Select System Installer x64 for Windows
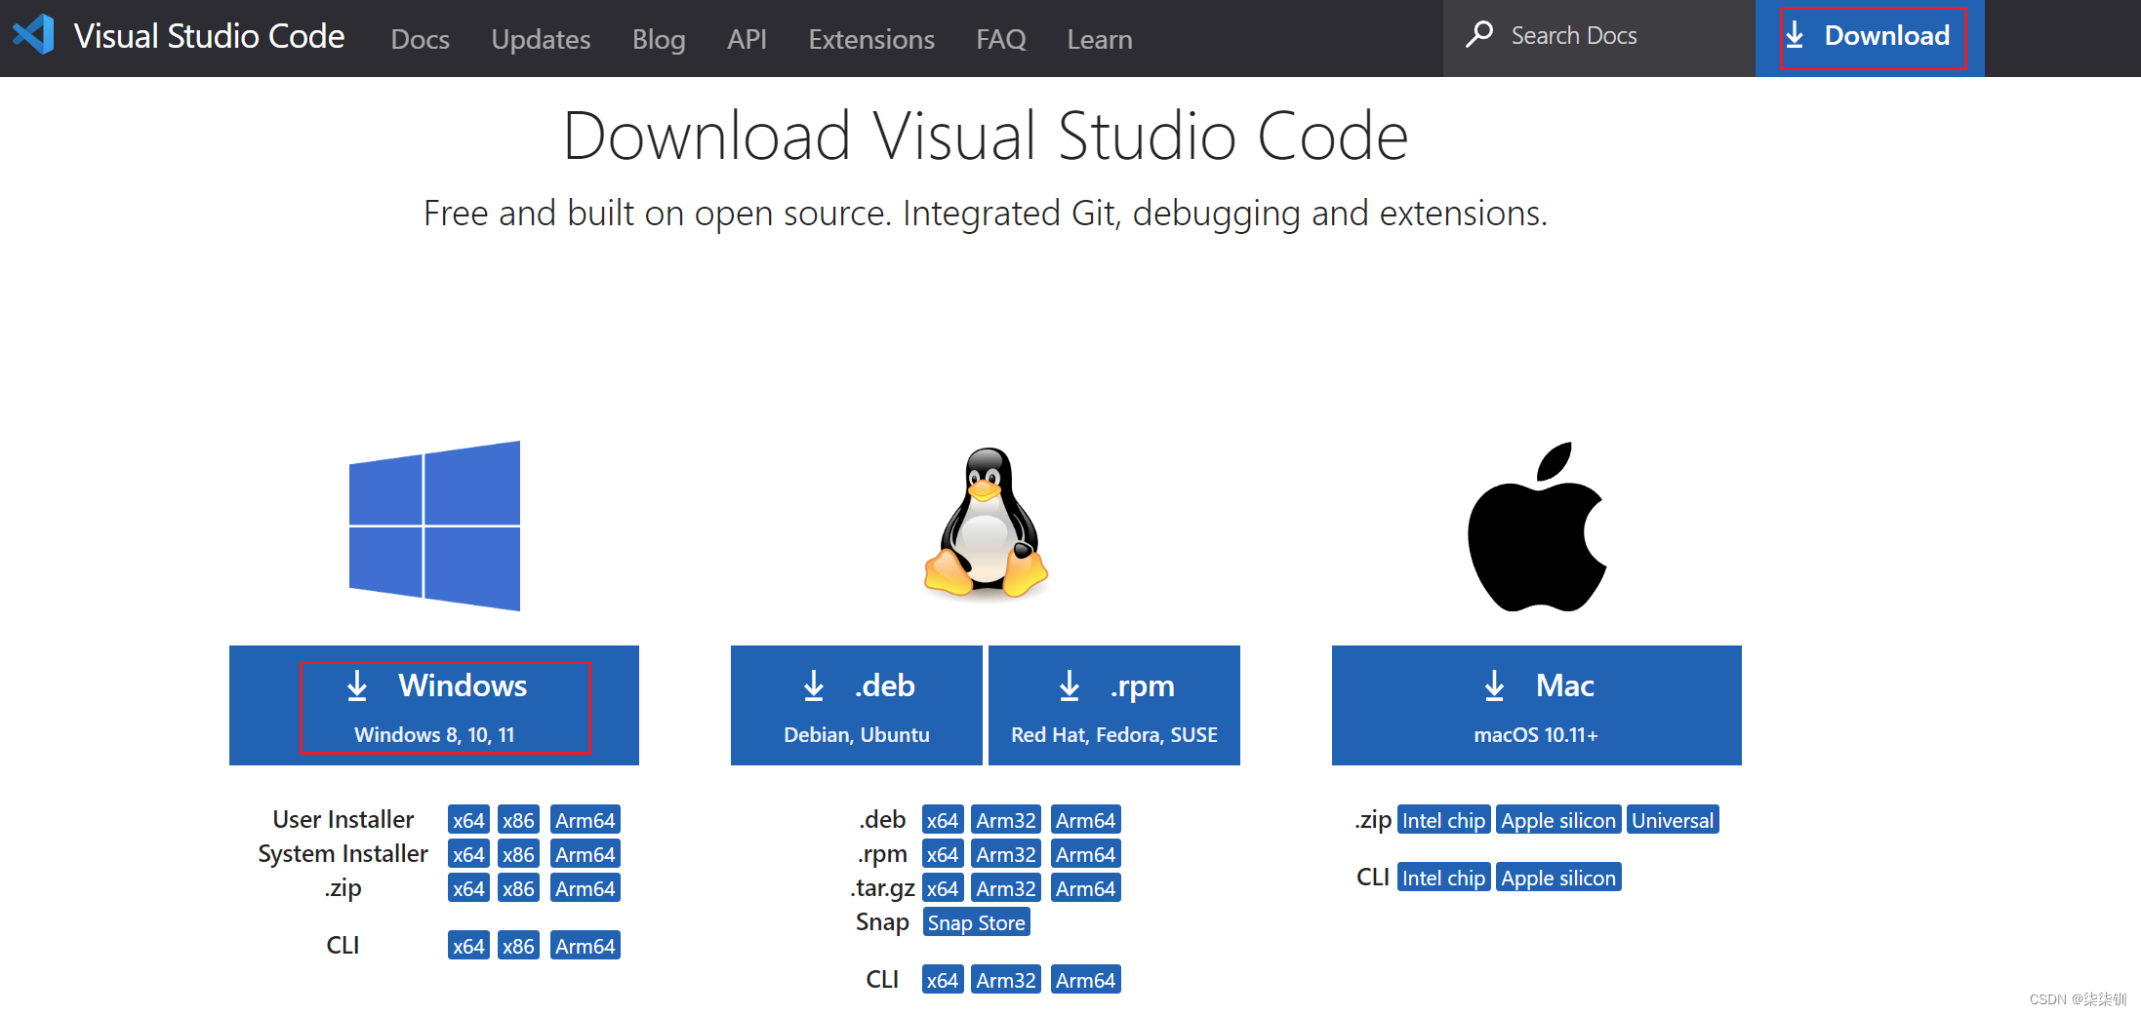 [468, 854]
